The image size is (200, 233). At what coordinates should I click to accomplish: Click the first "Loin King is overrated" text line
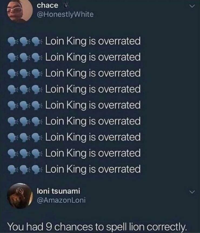93,41
